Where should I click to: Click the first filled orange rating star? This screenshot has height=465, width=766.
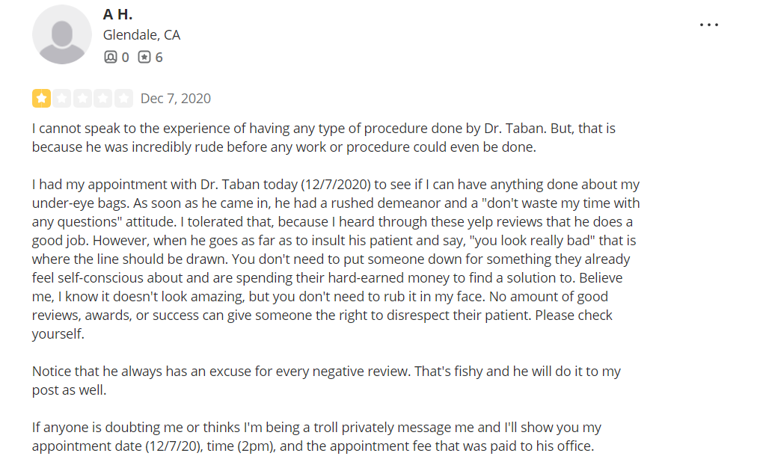[42, 98]
